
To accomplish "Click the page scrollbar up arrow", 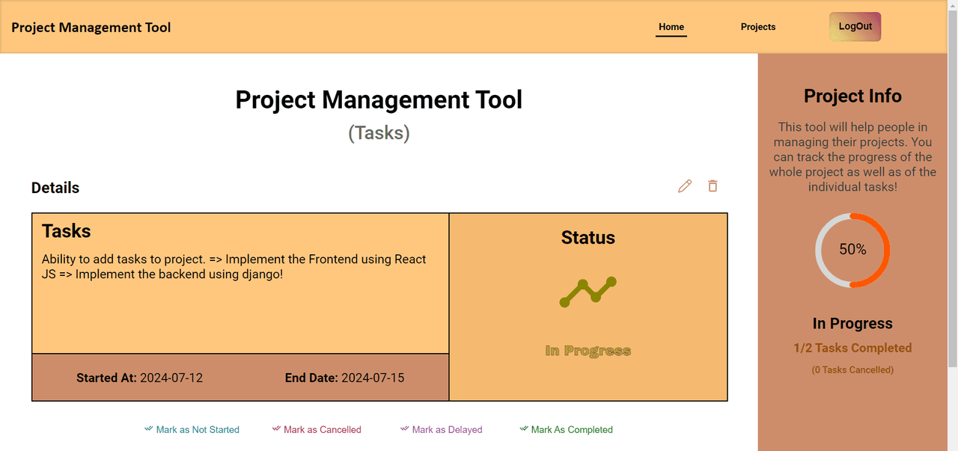I will click(x=952, y=6).
